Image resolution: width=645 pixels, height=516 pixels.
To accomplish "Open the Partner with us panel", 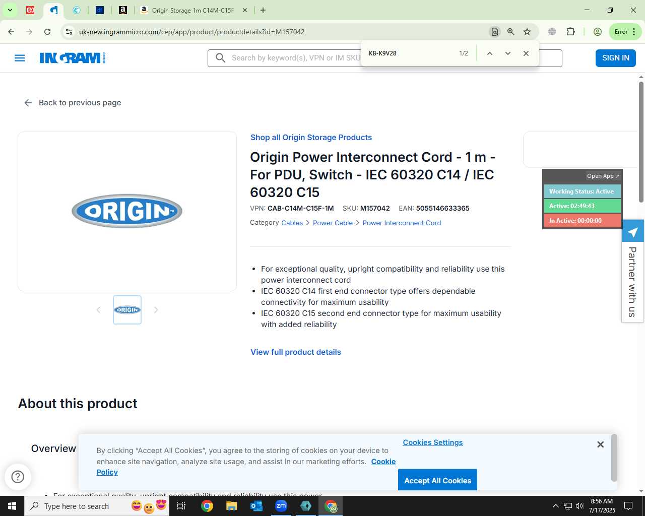I will pyautogui.click(x=632, y=271).
